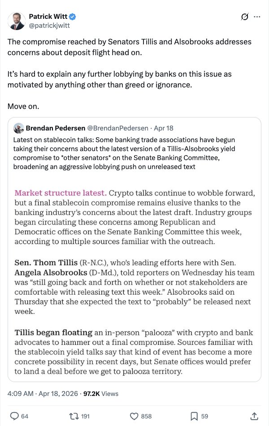Click the 191 reposts count
Viewport: 269px width, 426px height.
pos(85,416)
